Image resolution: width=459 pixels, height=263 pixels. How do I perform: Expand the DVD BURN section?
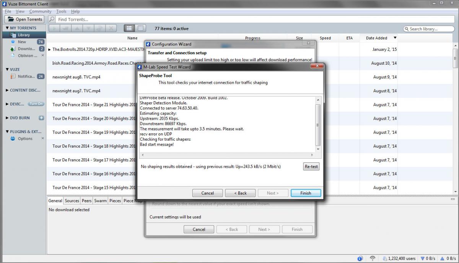7,118
